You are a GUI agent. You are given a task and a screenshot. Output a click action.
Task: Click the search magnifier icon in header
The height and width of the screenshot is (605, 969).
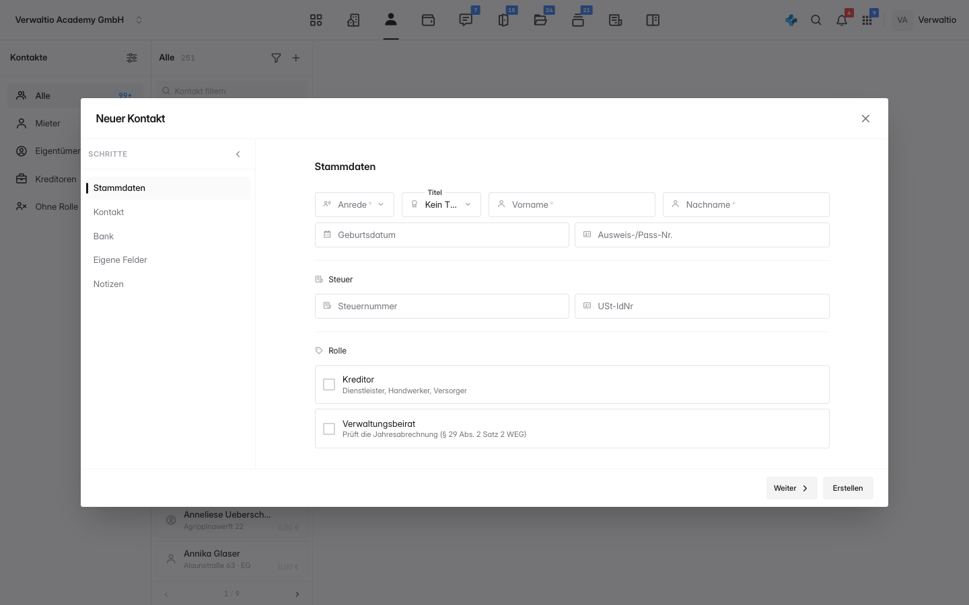tap(816, 20)
